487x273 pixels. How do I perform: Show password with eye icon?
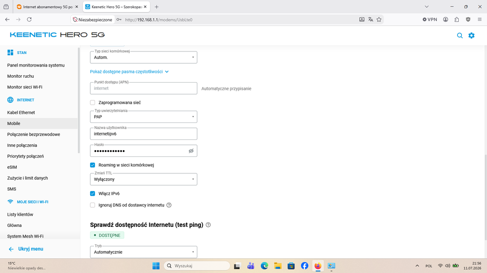point(191,151)
